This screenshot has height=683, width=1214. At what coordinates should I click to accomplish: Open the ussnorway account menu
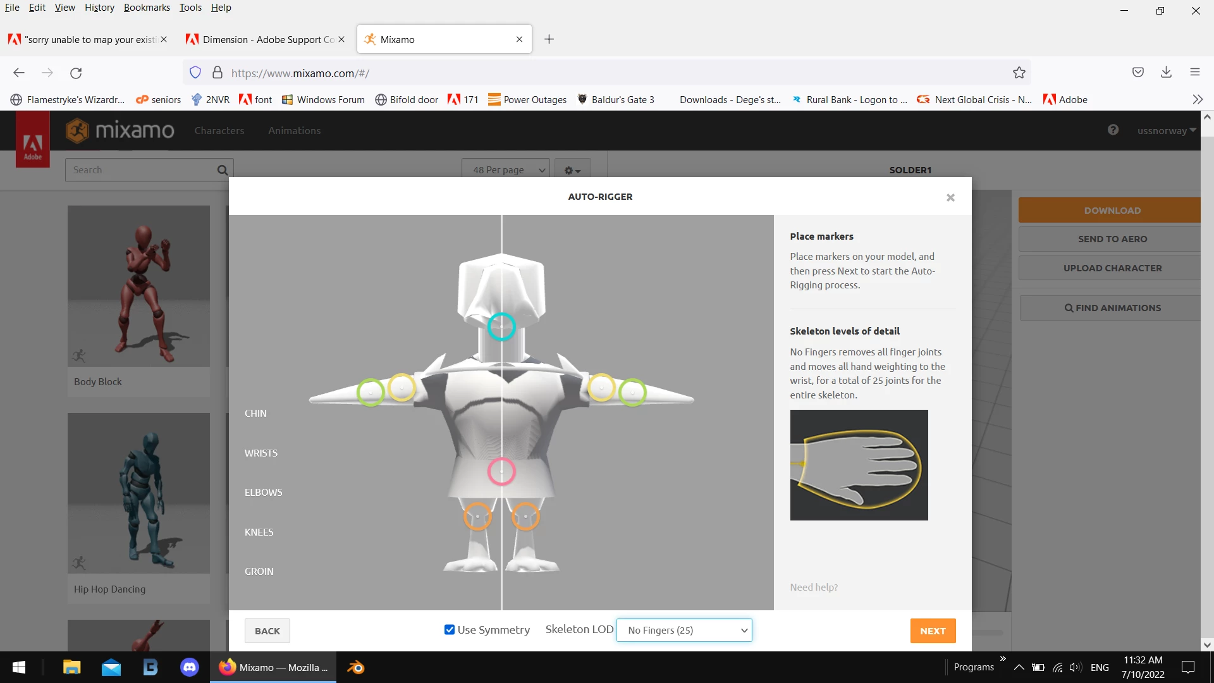(1165, 131)
